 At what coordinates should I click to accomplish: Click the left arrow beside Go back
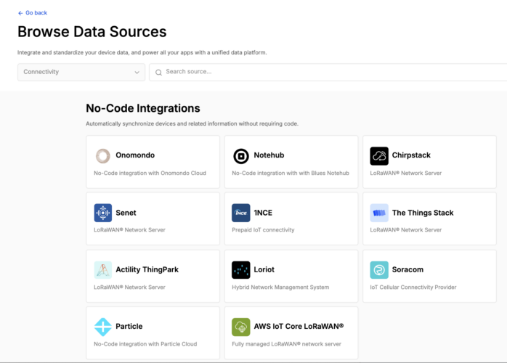tap(20, 13)
